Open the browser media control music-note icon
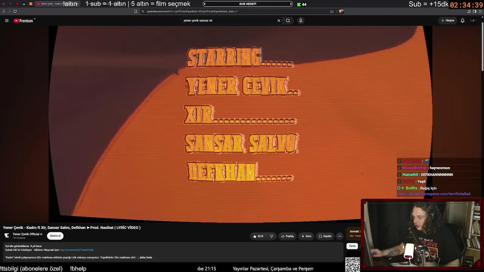Image resolution: width=484 pixels, height=272 pixels. tap(469, 11)
